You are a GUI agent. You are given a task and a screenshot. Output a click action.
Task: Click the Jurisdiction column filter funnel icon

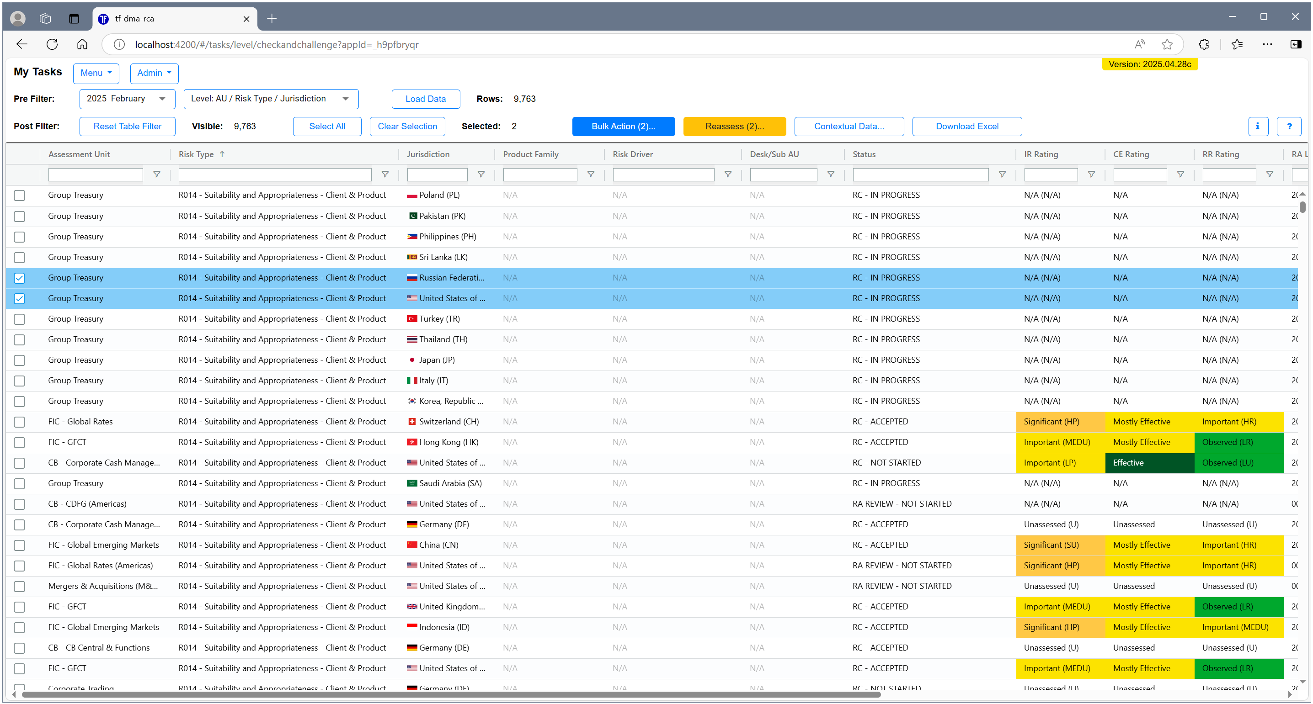point(480,175)
